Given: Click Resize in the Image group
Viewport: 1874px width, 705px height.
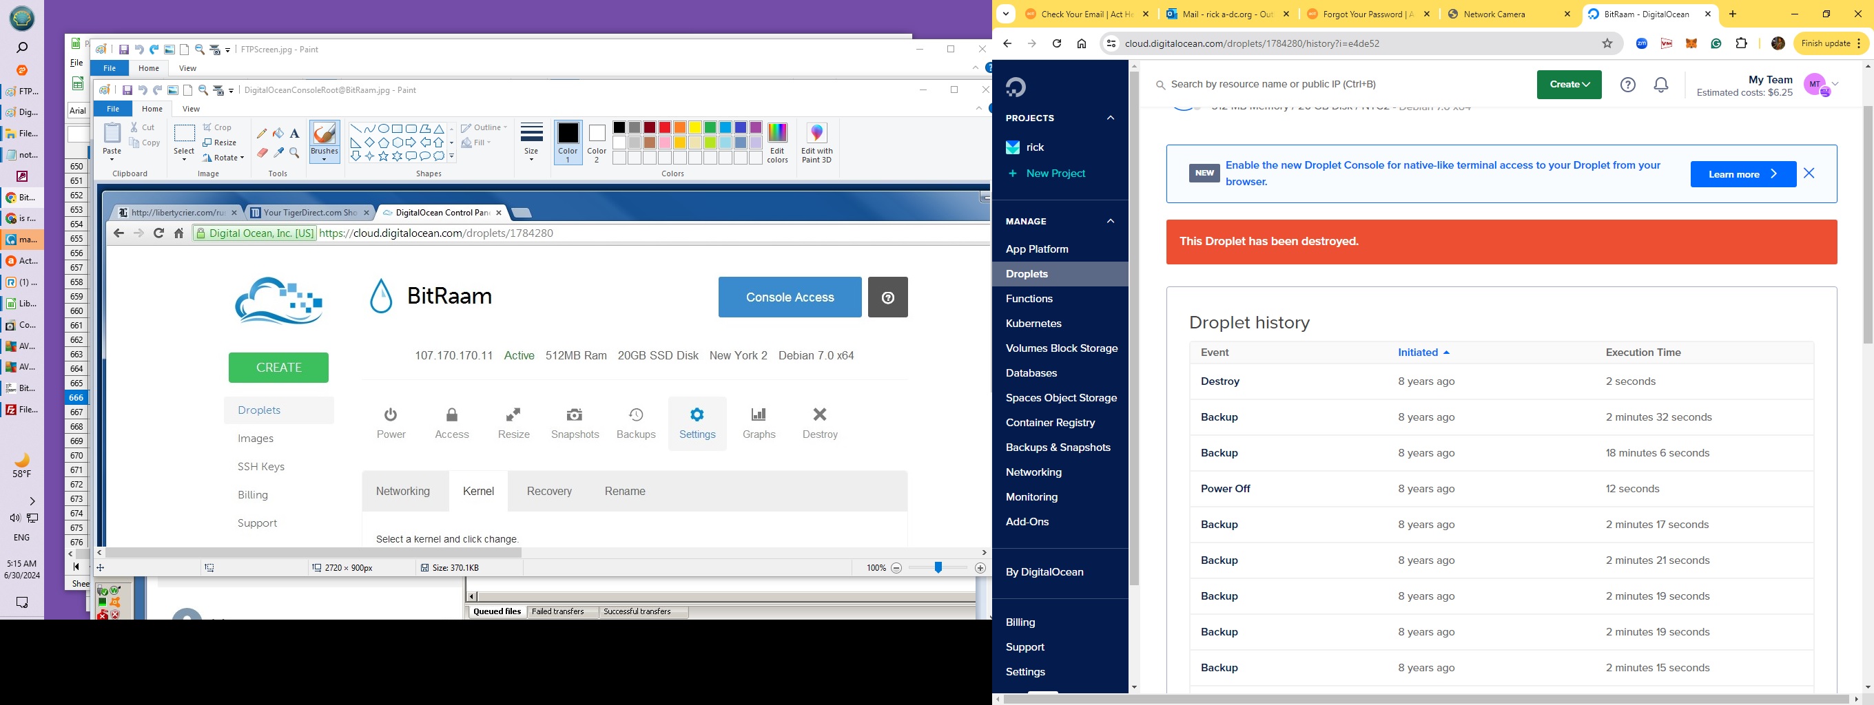Looking at the screenshot, I should coord(220,143).
